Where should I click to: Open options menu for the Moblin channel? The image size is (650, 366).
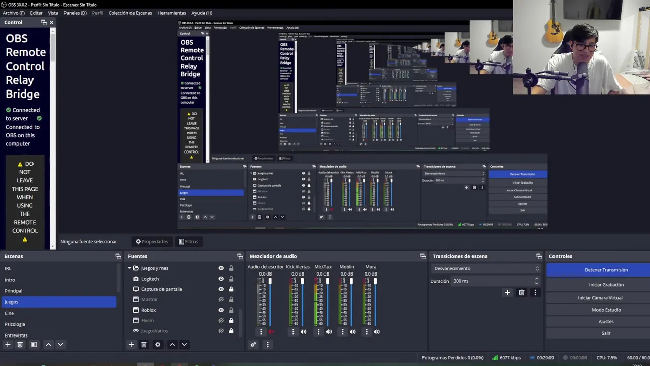coord(342,332)
